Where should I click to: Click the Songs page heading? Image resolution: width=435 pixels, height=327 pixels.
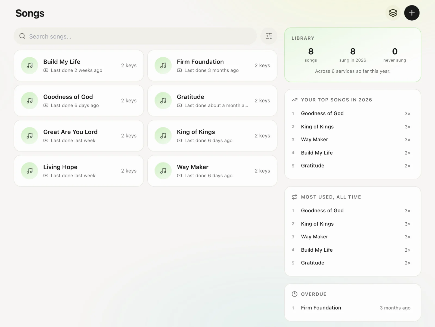click(x=30, y=13)
